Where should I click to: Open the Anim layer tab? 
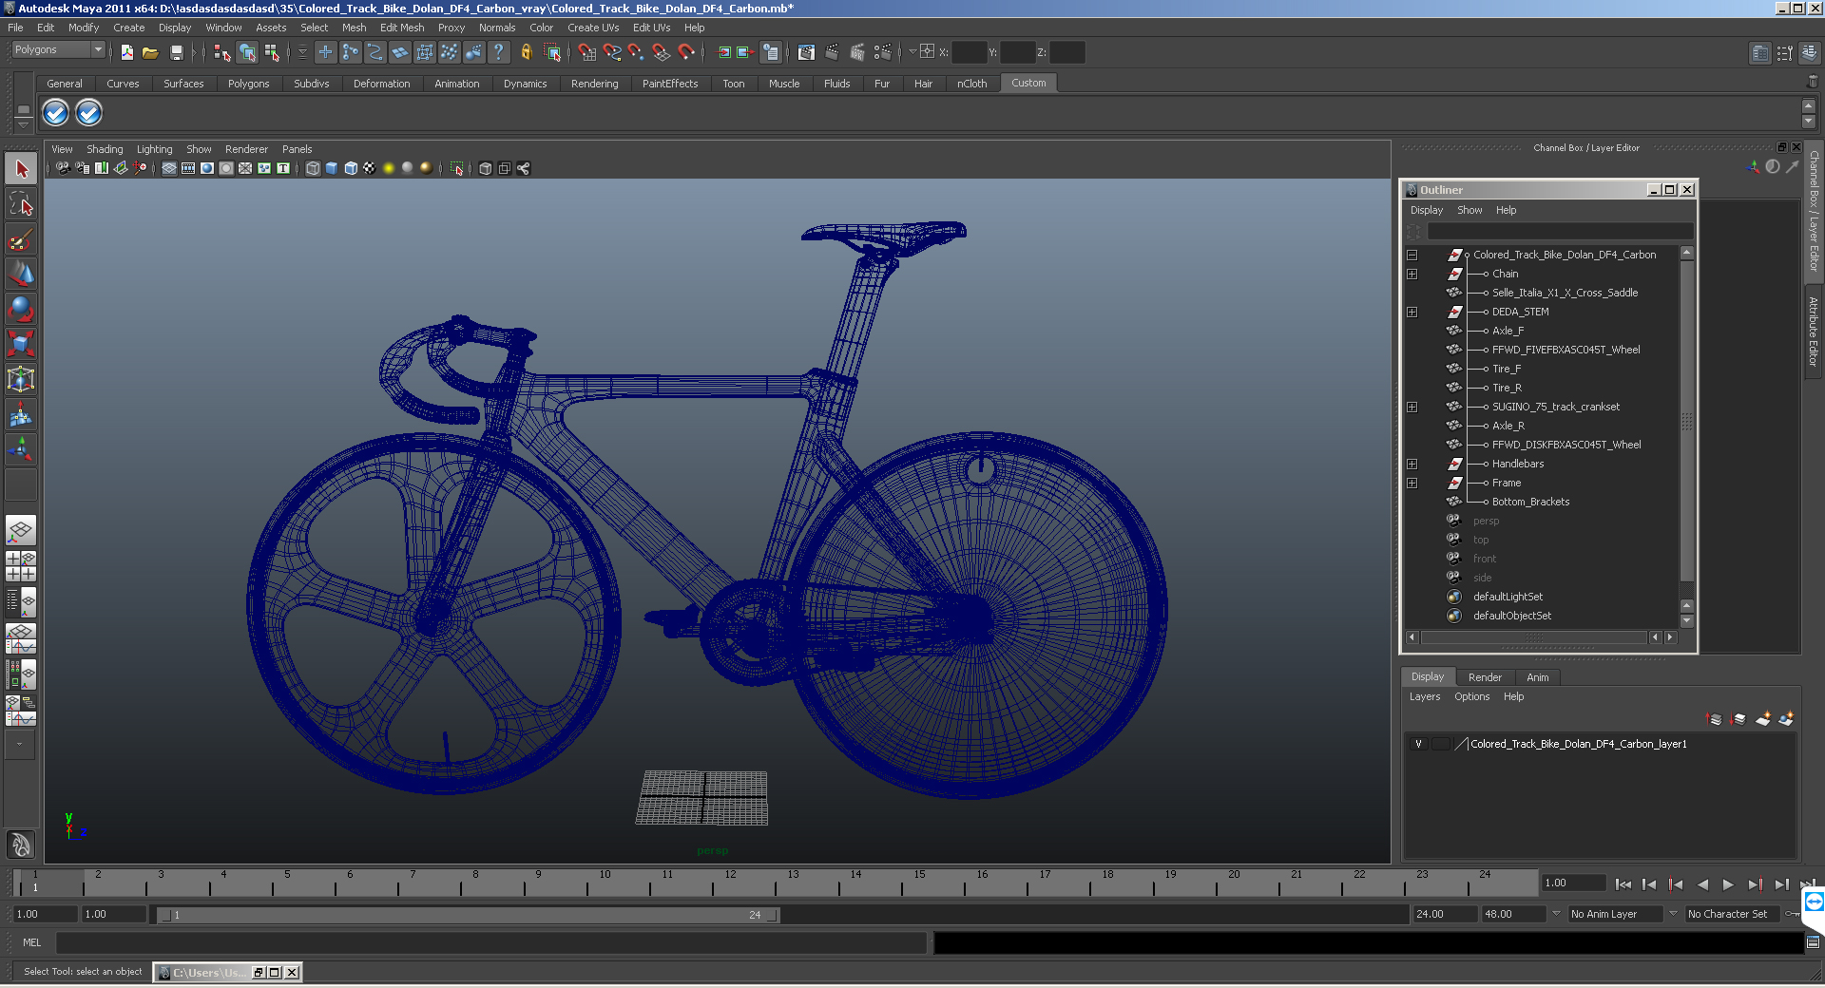[x=1538, y=677]
